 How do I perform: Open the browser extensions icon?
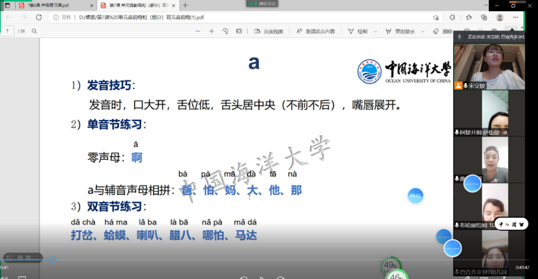[452, 17]
